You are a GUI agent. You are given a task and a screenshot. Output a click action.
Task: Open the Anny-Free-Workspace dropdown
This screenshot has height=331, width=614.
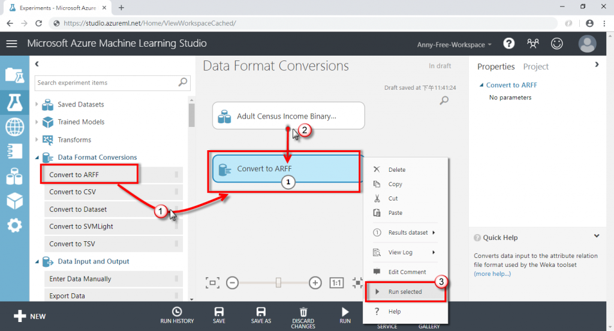click(455, 44)
